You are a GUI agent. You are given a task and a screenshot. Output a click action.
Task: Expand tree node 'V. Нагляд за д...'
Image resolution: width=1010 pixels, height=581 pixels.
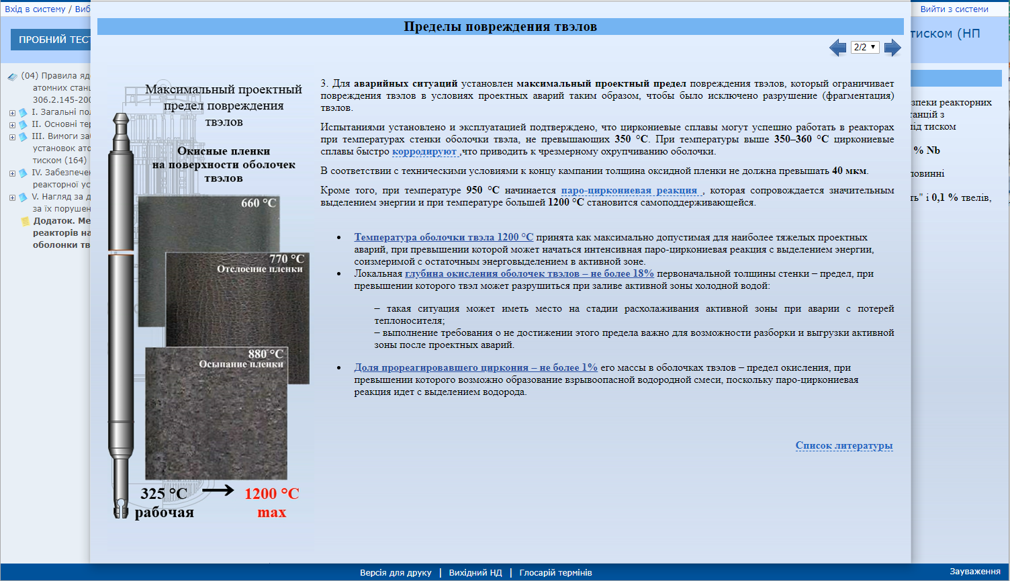(x=12, y=197)
